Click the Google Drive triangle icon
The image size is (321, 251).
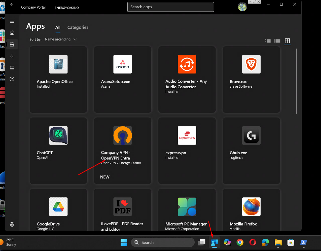(x=58, y=207)
